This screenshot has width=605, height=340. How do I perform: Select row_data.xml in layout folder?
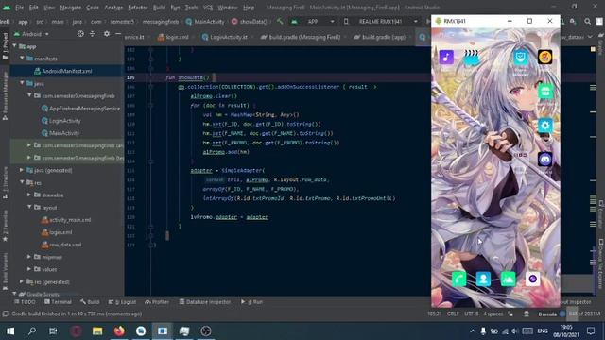(x=61, y=245)
